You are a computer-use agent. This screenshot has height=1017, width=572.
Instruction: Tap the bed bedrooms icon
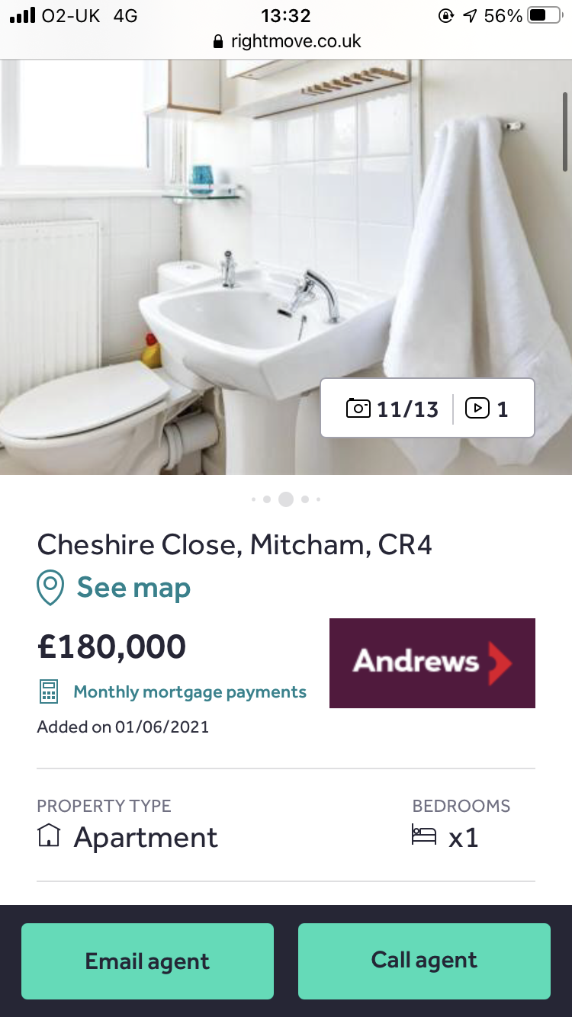(424, 835)
